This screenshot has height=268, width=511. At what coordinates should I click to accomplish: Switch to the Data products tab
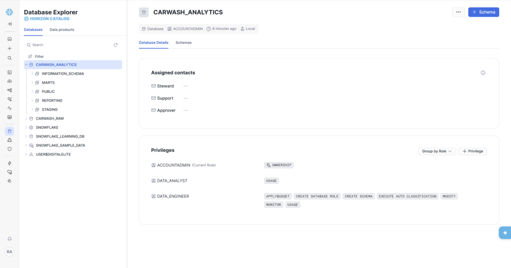(62, 30)
